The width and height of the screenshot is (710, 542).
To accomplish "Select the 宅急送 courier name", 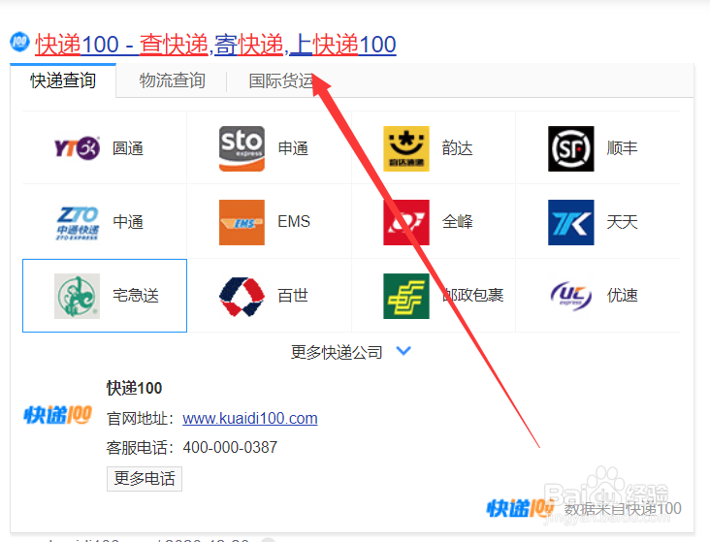I will coord(136,296).
